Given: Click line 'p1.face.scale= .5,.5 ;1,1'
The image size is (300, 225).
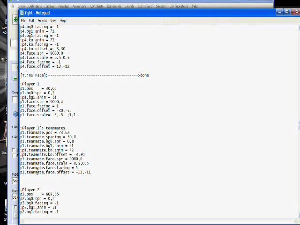Looking at the screenshot, I should point(48,115).
